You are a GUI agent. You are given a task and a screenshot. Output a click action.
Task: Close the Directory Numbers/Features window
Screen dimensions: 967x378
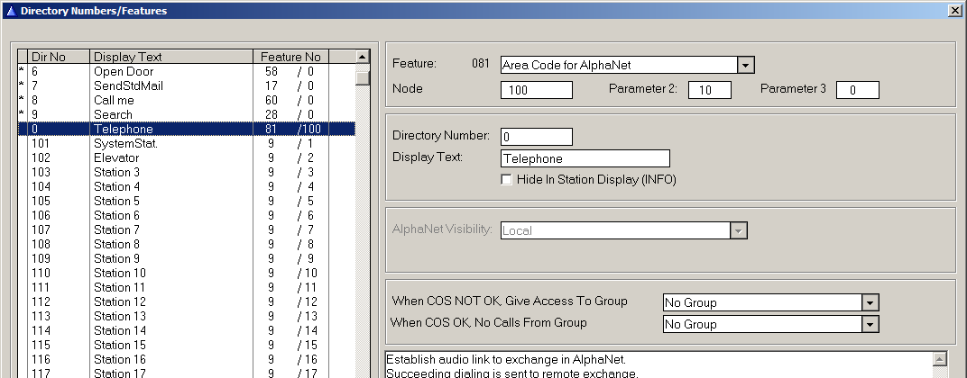(955, 10)
